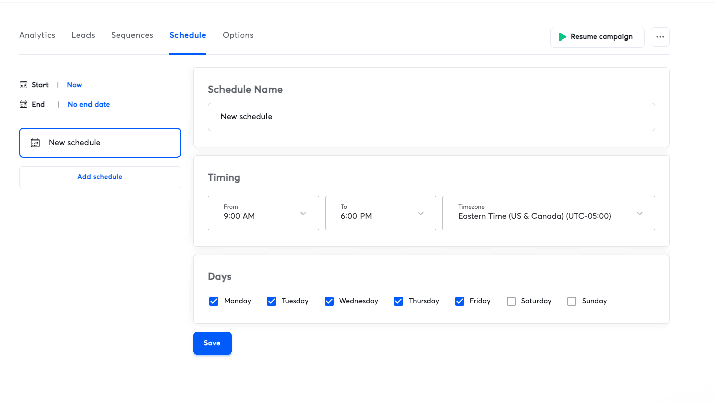Screen dimensions: 715x402
Task: Uncheck the Monday checkbox
Action: (214, 301)
